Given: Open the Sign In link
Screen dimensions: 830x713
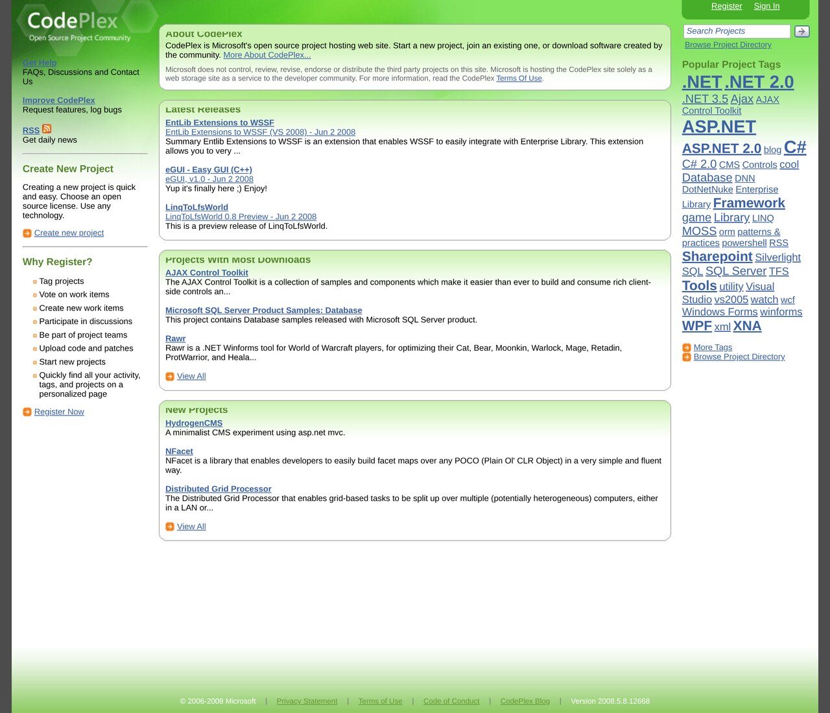Looking at the screenshot, I should point(766,6).
